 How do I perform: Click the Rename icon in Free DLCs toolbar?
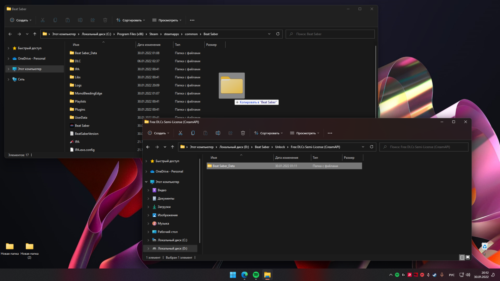218,133
